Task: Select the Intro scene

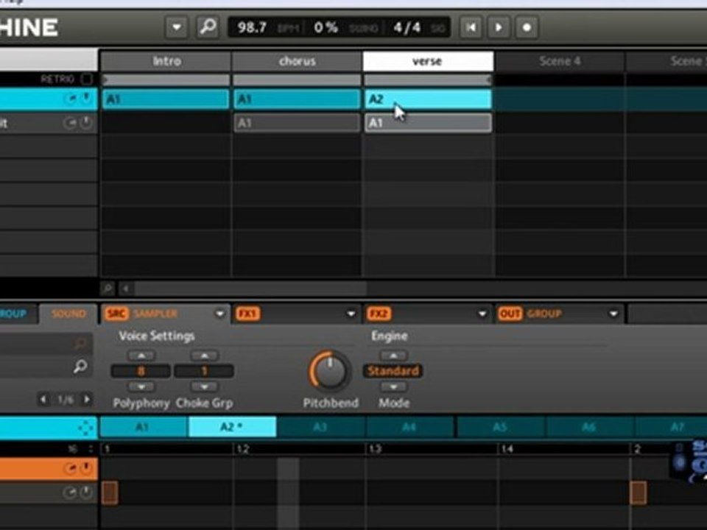Action: (x=166, y=61)
